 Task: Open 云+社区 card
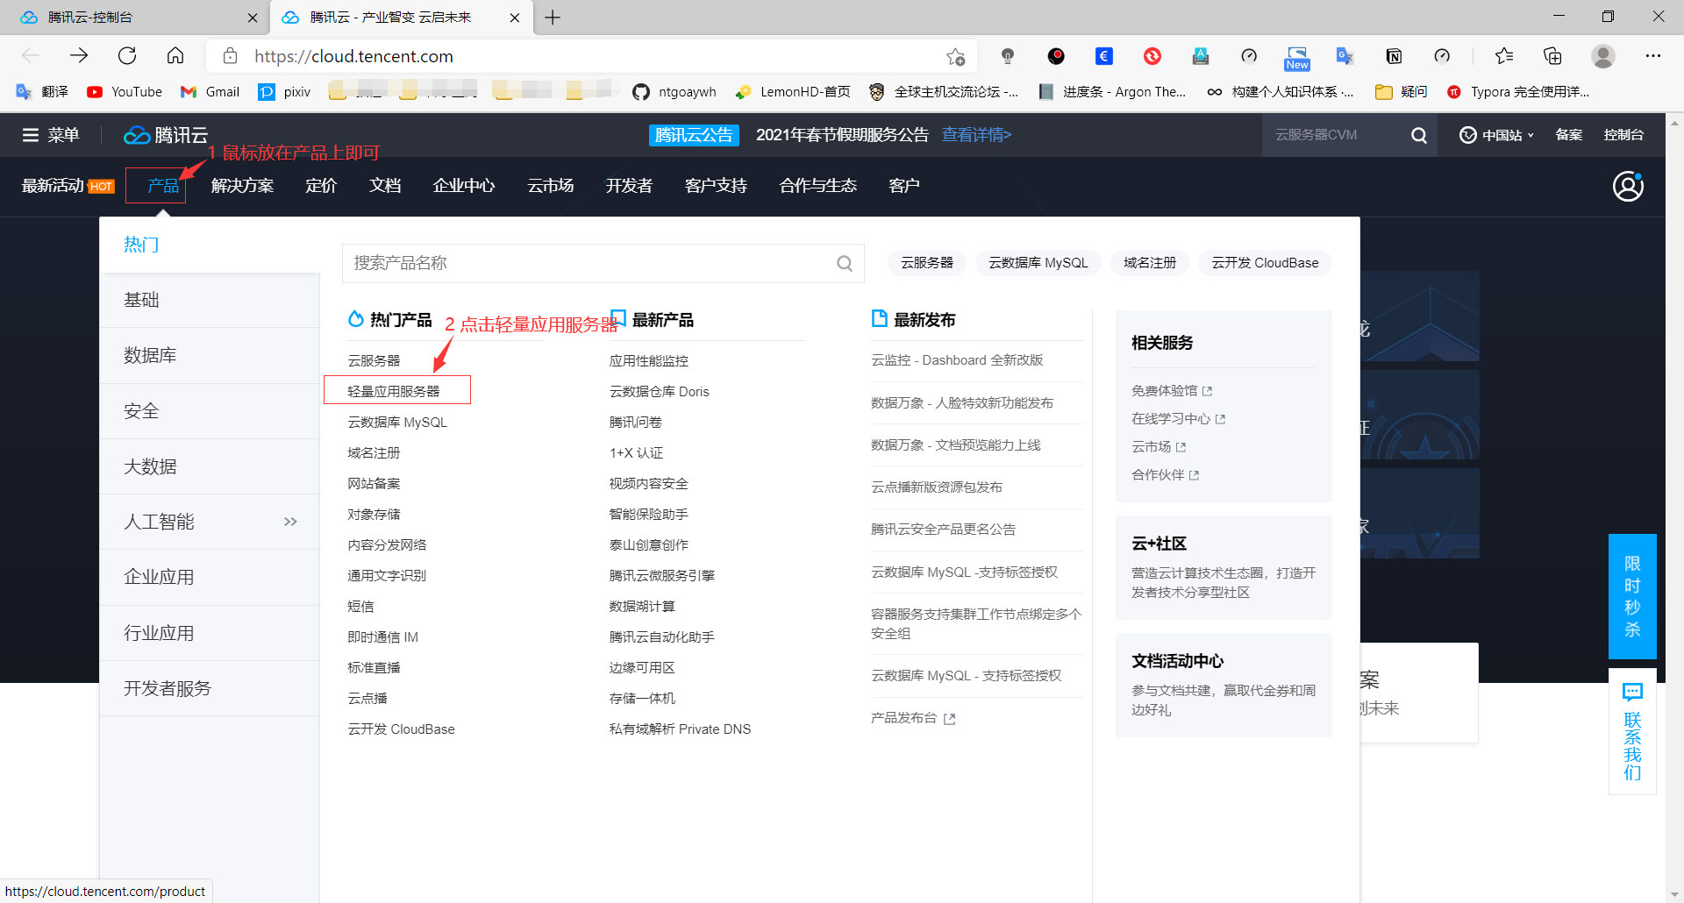pos(1224,567)
